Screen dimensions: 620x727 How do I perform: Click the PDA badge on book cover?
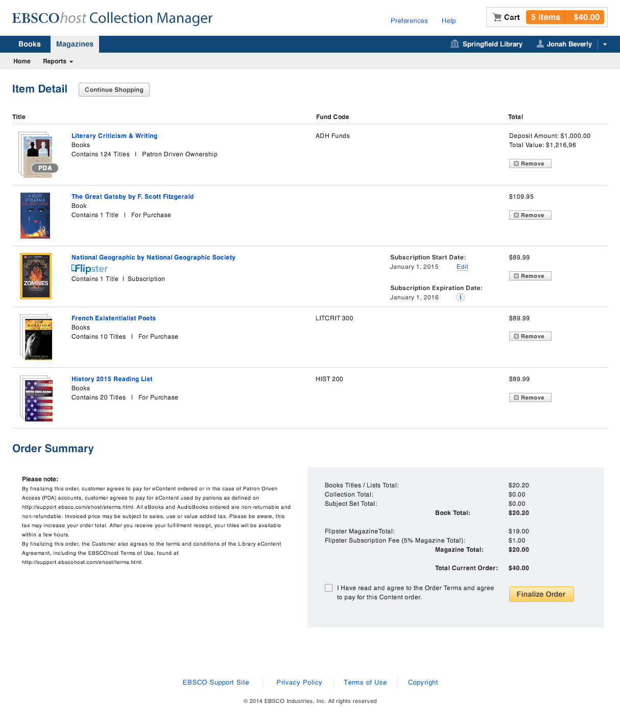pos(45,168)
